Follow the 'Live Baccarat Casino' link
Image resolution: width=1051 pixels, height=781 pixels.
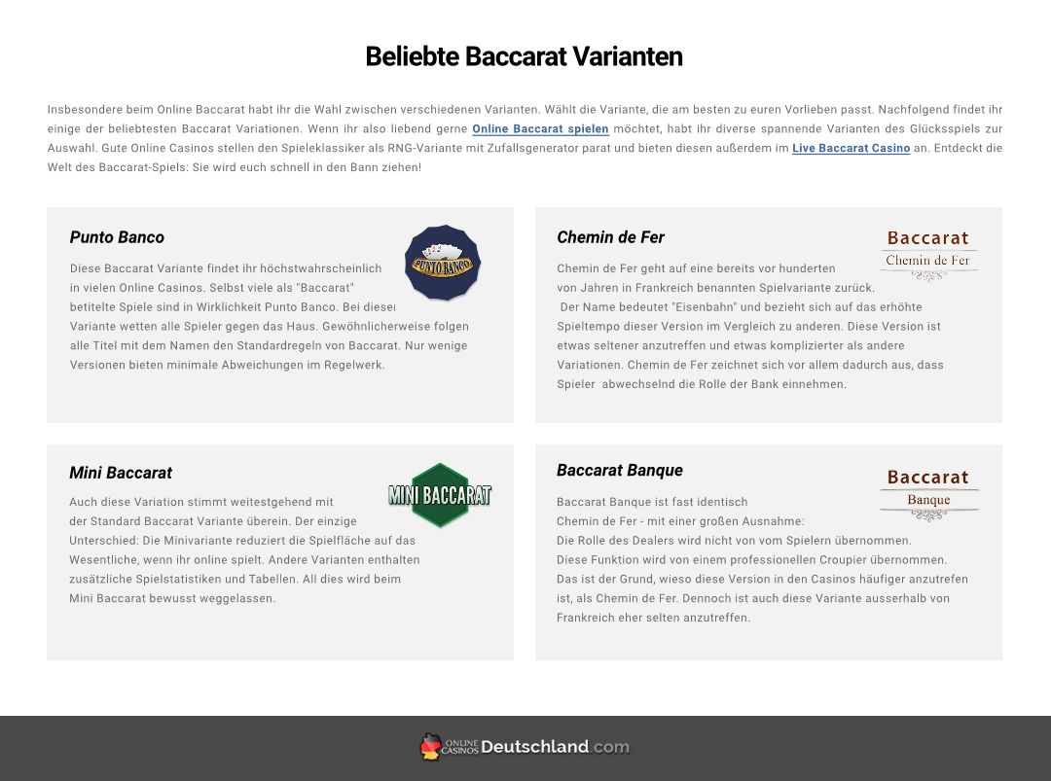tap(851, 148)
